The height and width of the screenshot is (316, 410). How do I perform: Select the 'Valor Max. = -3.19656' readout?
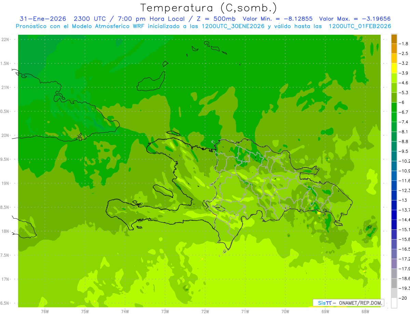click(x=355, y=19)
